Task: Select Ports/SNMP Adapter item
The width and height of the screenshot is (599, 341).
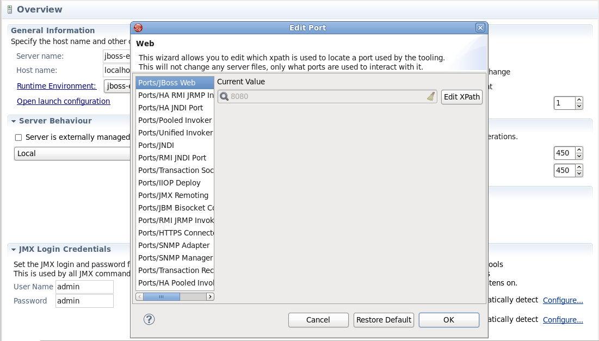Action: [175, 245]
